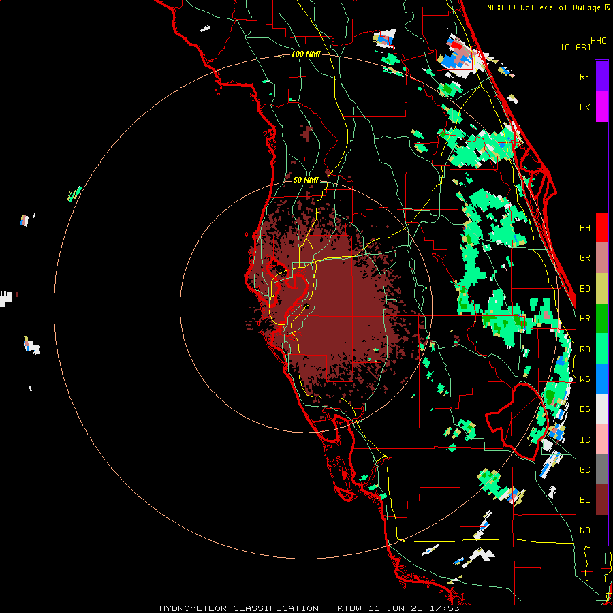Click the RF purple legend swatch
Screen dimensions: 613x613
(x=601, y=76)
